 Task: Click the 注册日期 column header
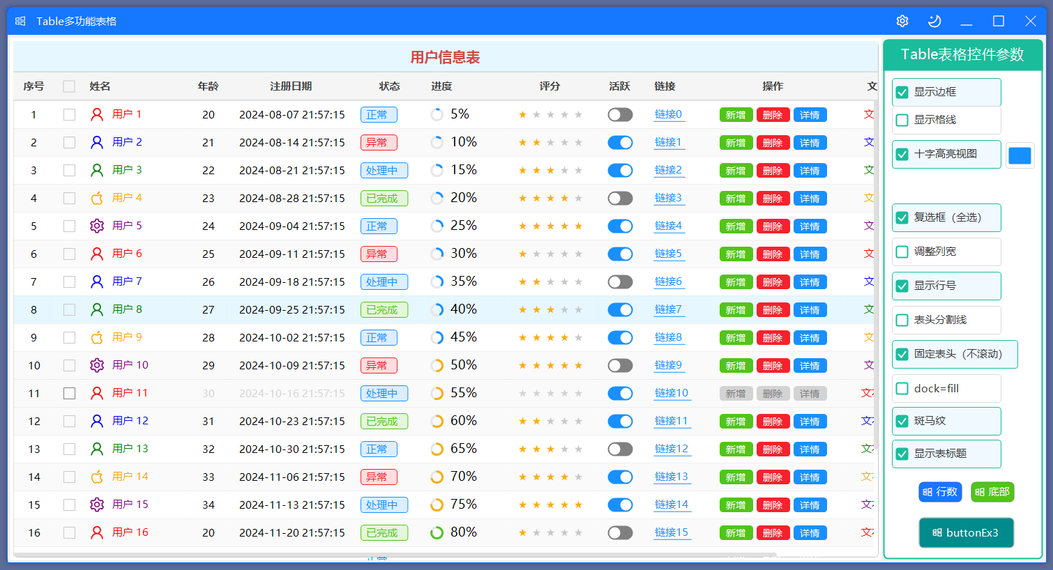(x=291, y=86)
